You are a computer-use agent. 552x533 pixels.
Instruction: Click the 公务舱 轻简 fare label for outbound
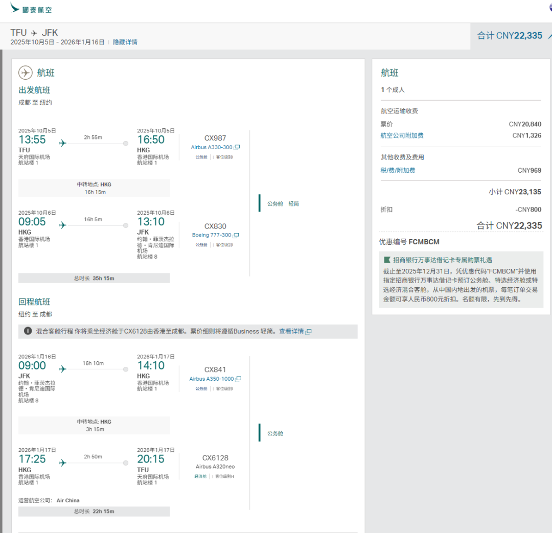coord(283,203)
